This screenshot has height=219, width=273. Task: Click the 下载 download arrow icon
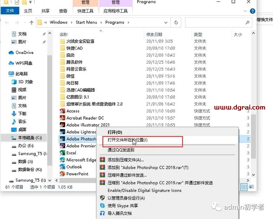coord(14,114)
